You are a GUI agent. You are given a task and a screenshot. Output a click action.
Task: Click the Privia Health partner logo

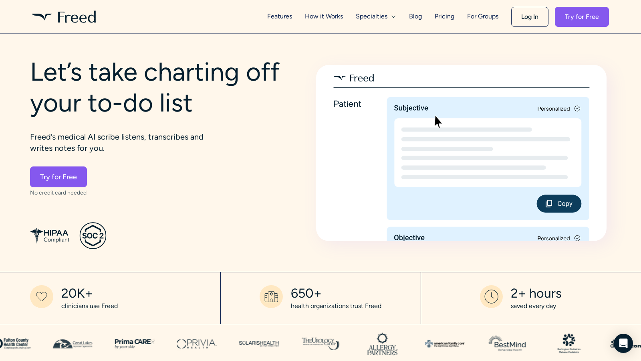[196, 344]
